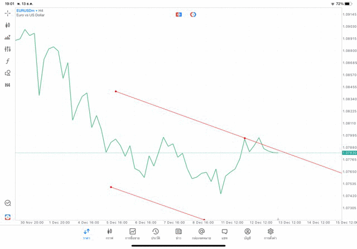The height and width of the screenshot is (249, 357).
Task: Change chart type via candlestick icon
Action: [x=8, y=25]
